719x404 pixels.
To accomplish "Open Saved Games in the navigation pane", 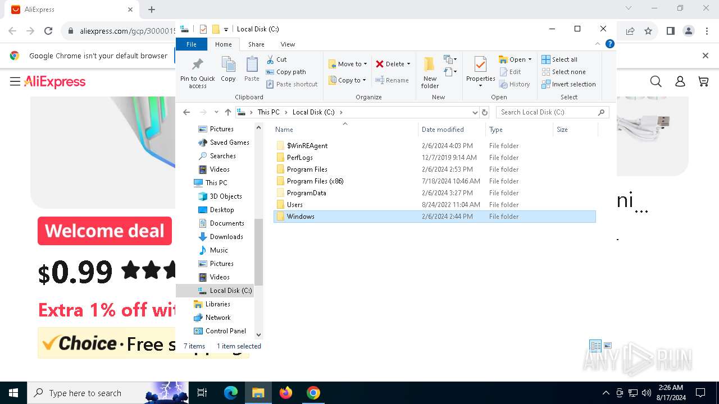I will (224, 143).
